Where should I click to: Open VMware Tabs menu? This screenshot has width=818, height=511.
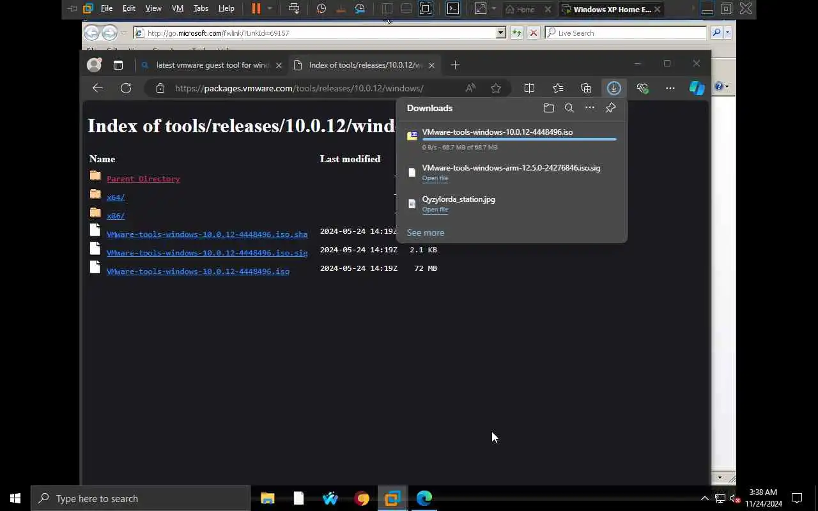[201, 9]
